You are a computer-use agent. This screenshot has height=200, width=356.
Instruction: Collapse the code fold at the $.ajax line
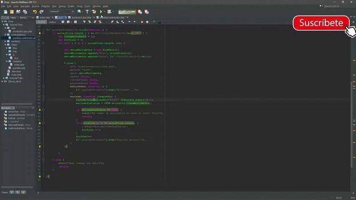(43, 63)
